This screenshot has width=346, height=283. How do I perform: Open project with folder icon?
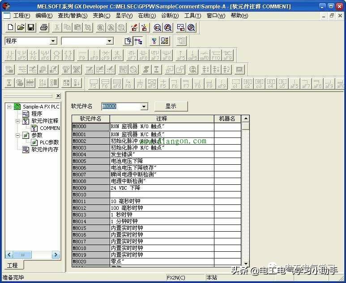21,28
